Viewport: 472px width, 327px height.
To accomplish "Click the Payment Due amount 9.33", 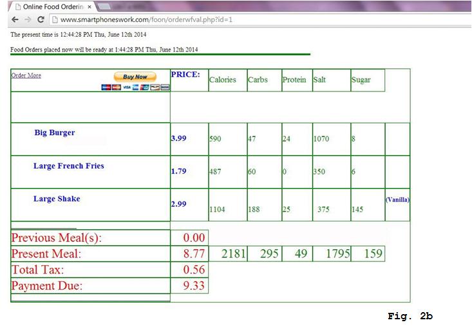I will (x=194, y=286).
